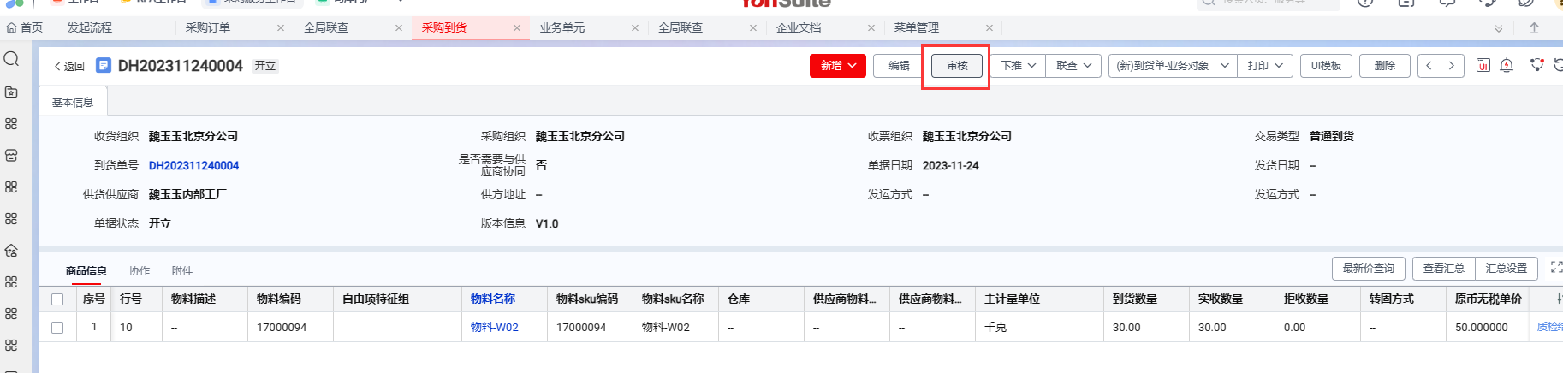
Task: Check the checkbox for row 1
Action: (57, 328)
